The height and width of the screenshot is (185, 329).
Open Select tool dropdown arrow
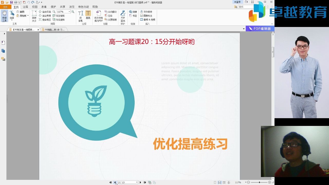click(12, 20)
